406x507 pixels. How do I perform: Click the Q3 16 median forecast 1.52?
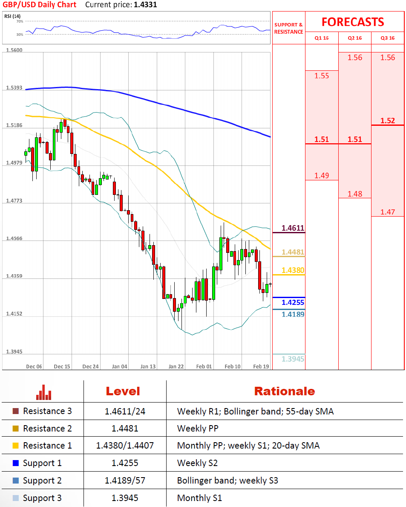388,121
